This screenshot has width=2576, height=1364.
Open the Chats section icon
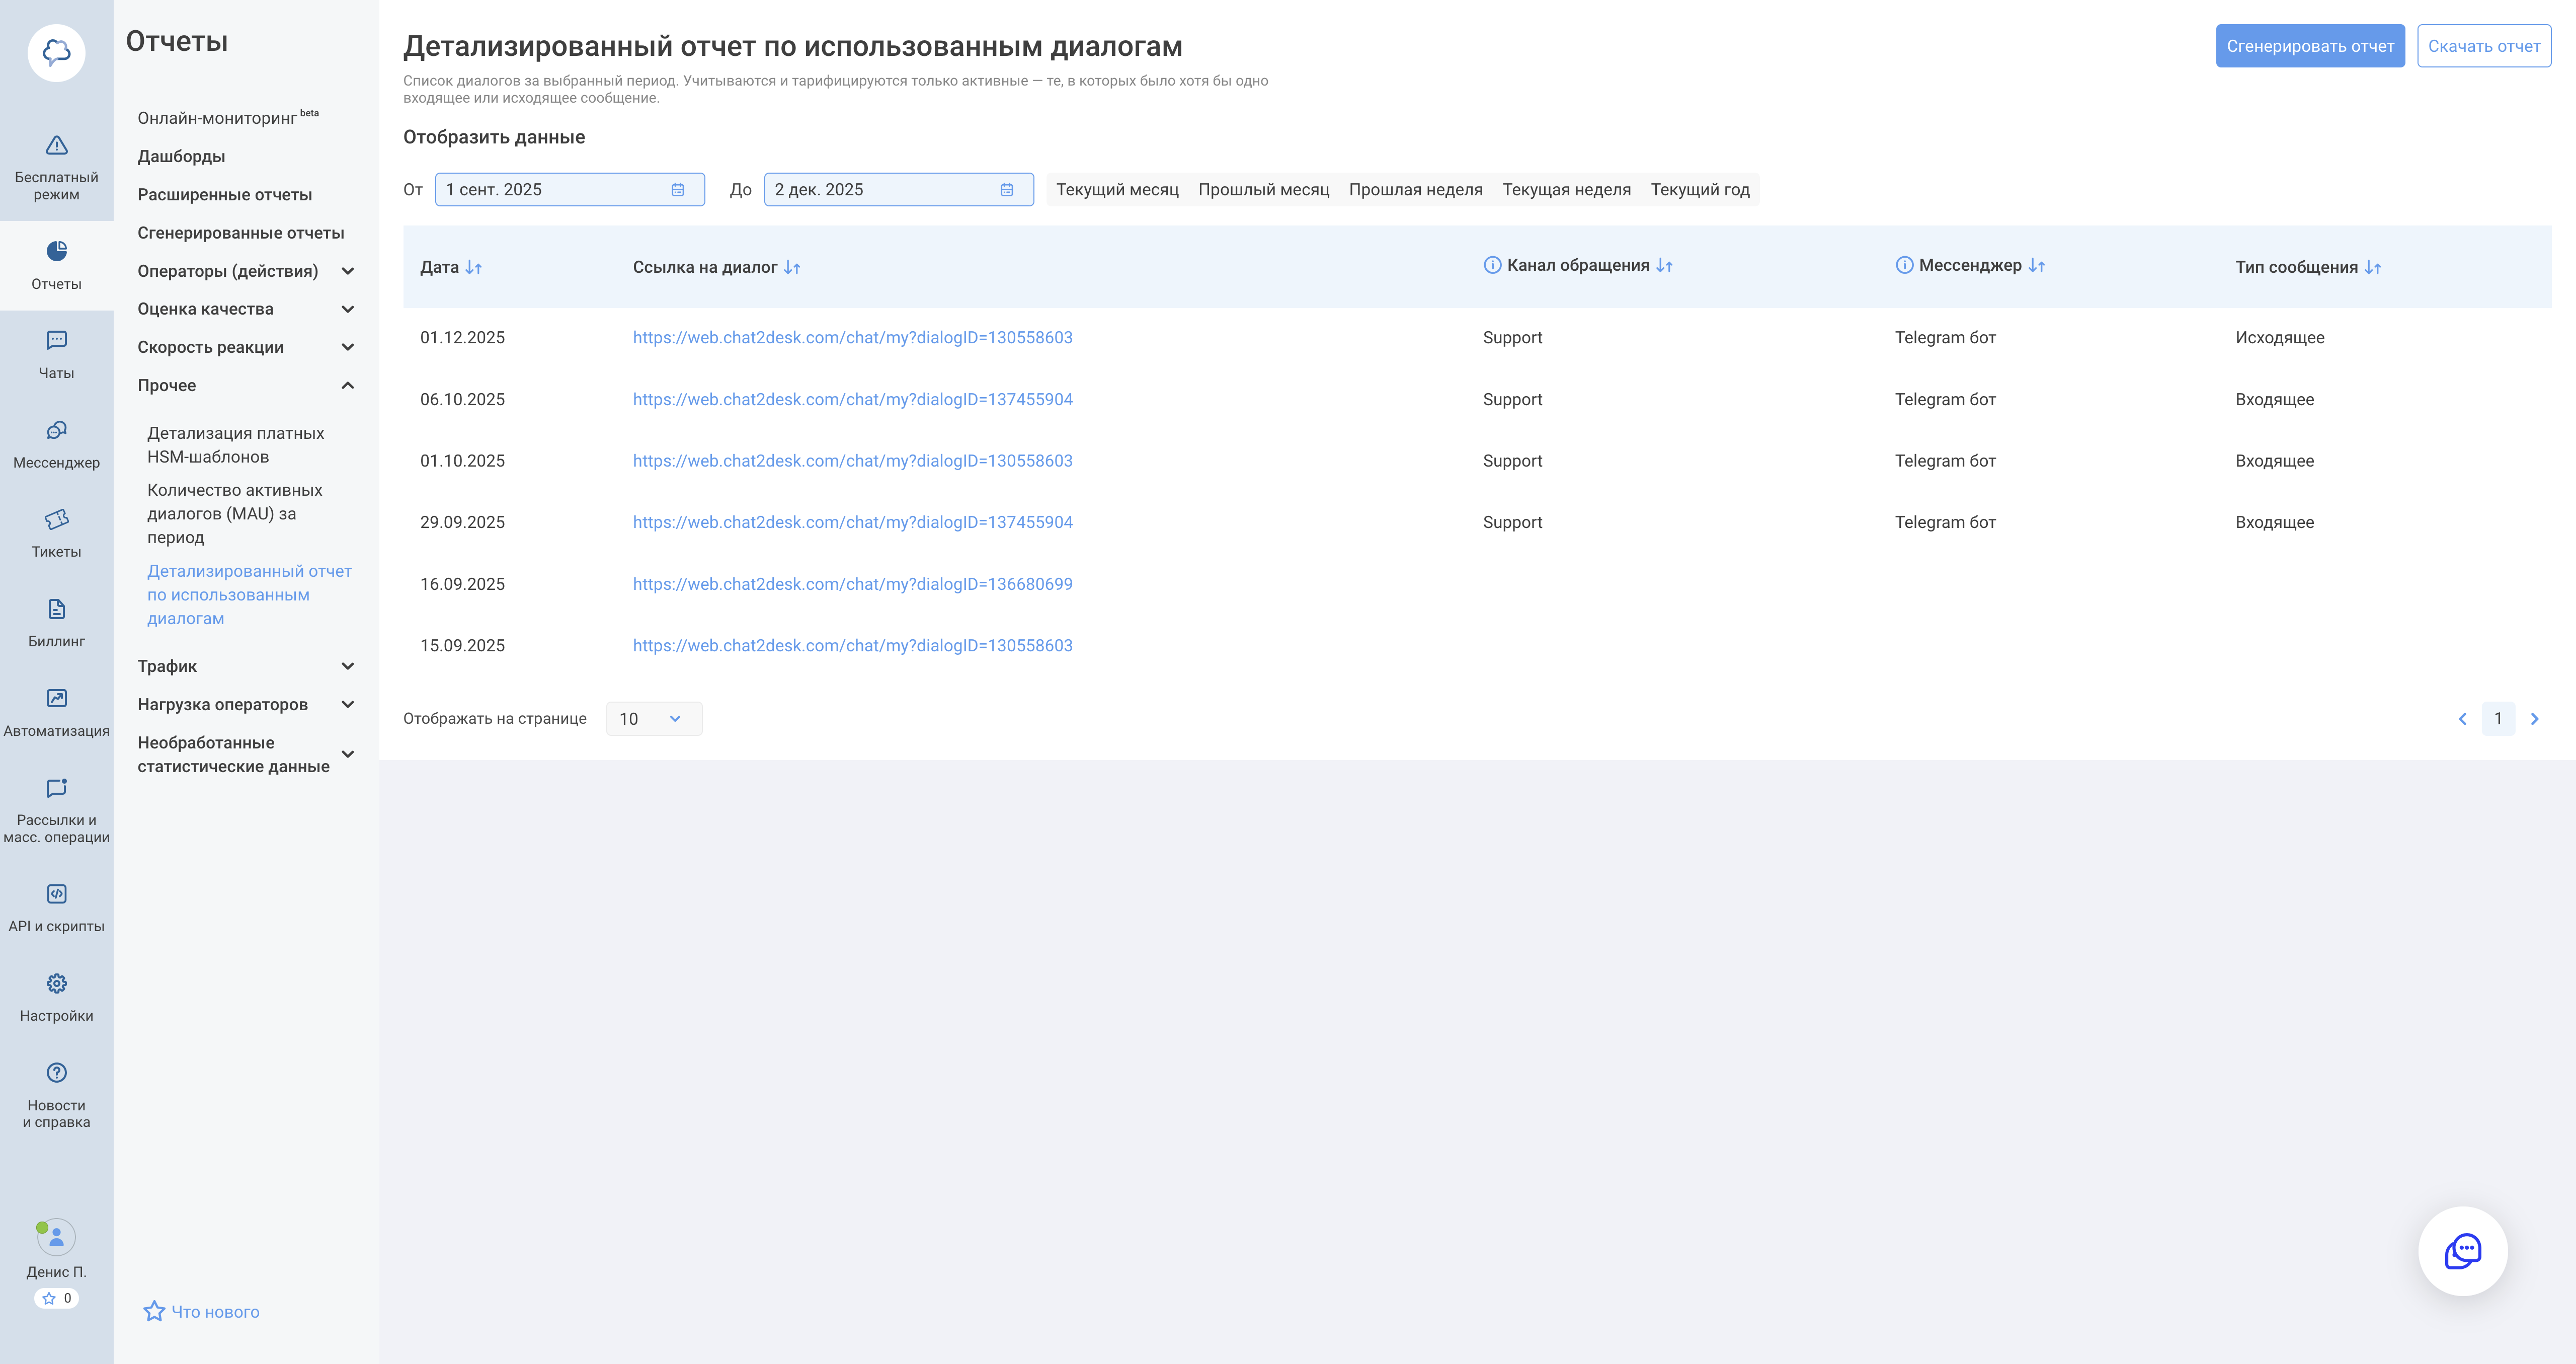[x=56, y=340]
